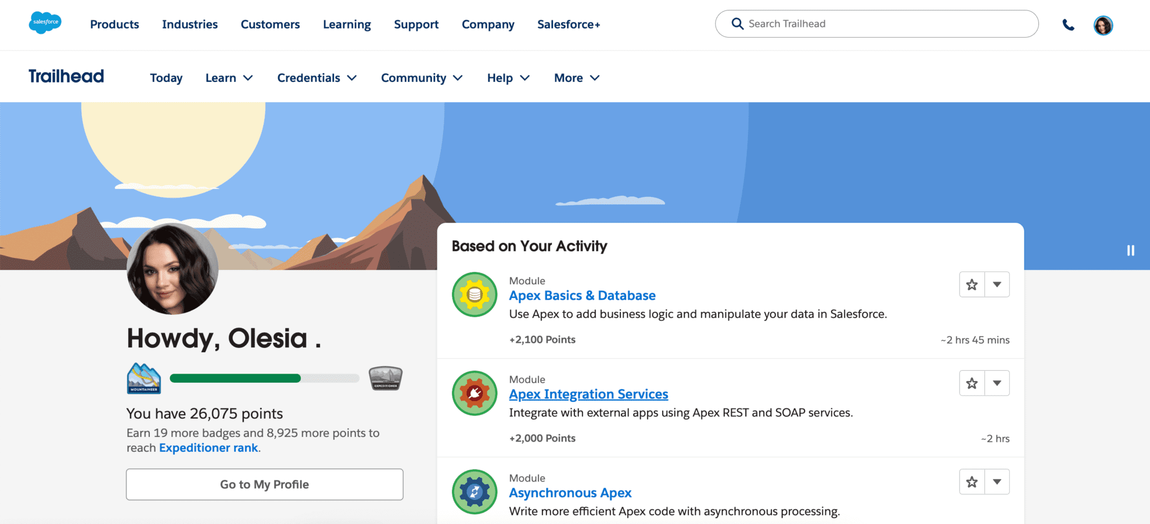1150x524 pixels.
Task: Open the Industries menu
Action: tap(189, 24)
